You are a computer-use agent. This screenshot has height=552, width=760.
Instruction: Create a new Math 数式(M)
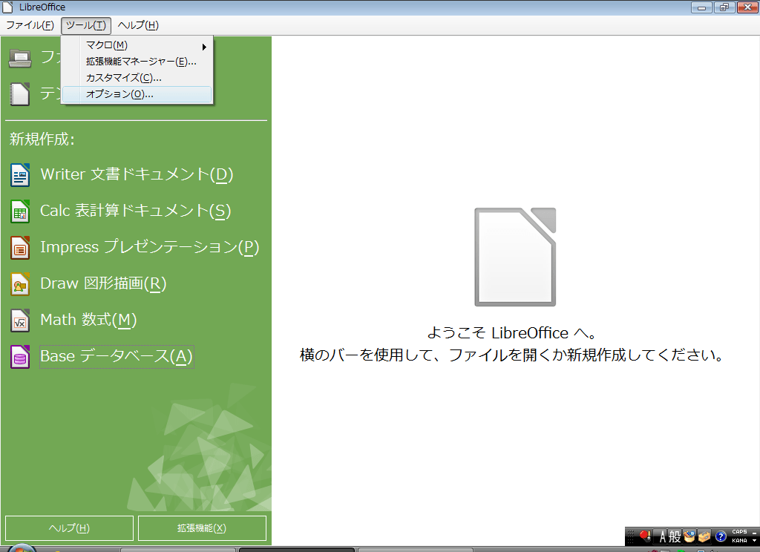(x=88, y=320)
